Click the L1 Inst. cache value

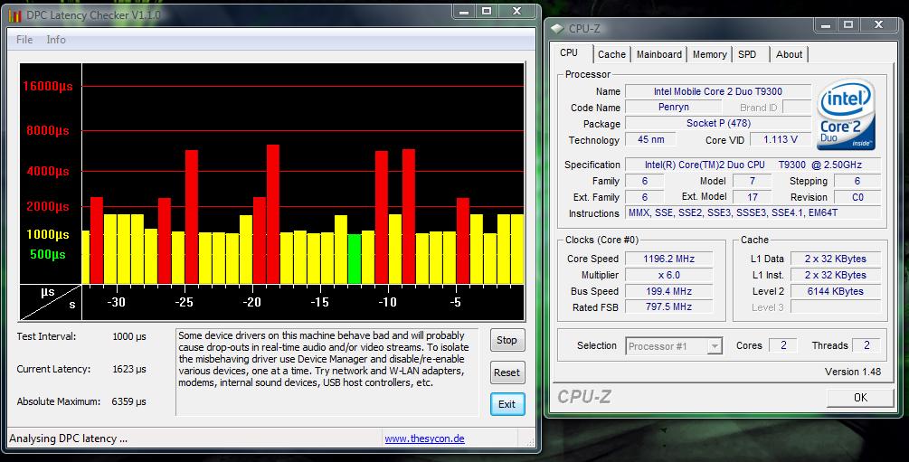pos(836,275)
